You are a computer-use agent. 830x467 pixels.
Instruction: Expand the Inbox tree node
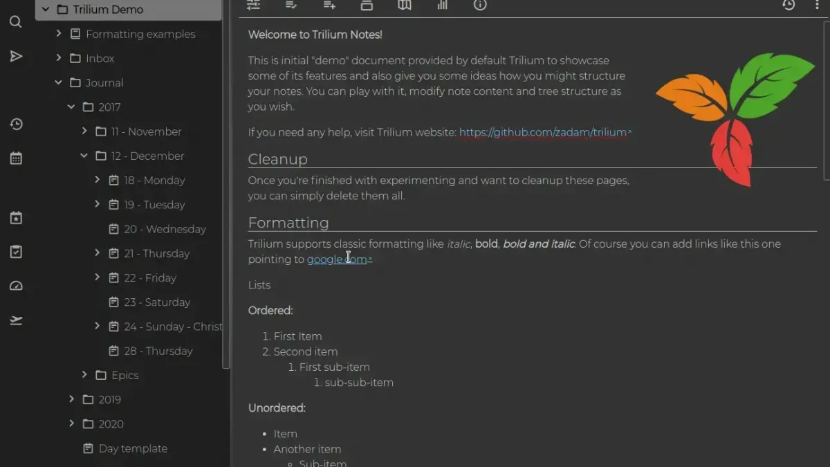click(59, 58)
